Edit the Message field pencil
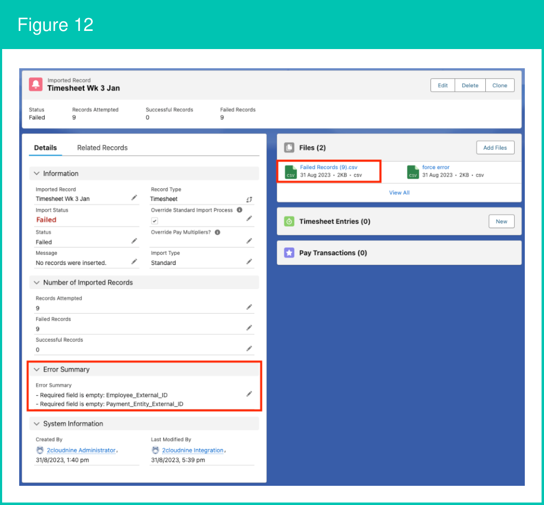The image size is (544, 505). (x=134, y=261)
